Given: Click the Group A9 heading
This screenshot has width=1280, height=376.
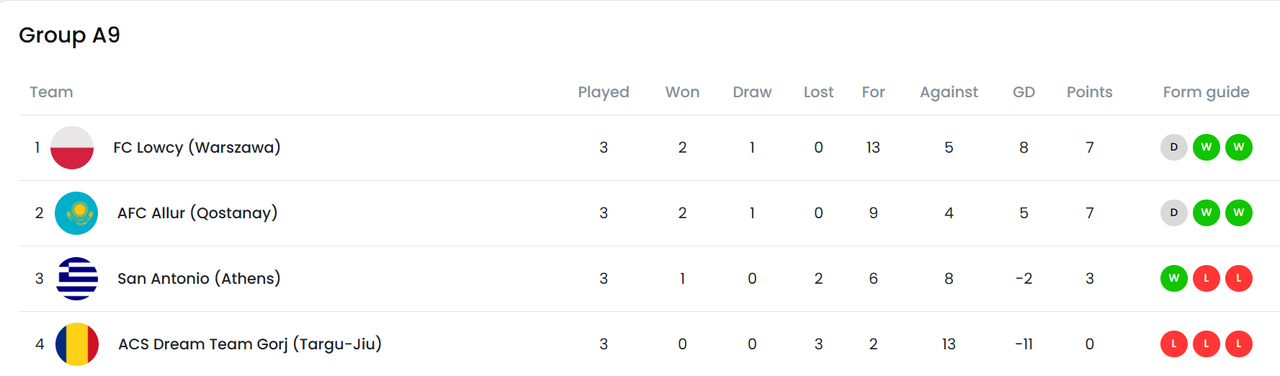Looking at the screenshot, I should [69, 35].
